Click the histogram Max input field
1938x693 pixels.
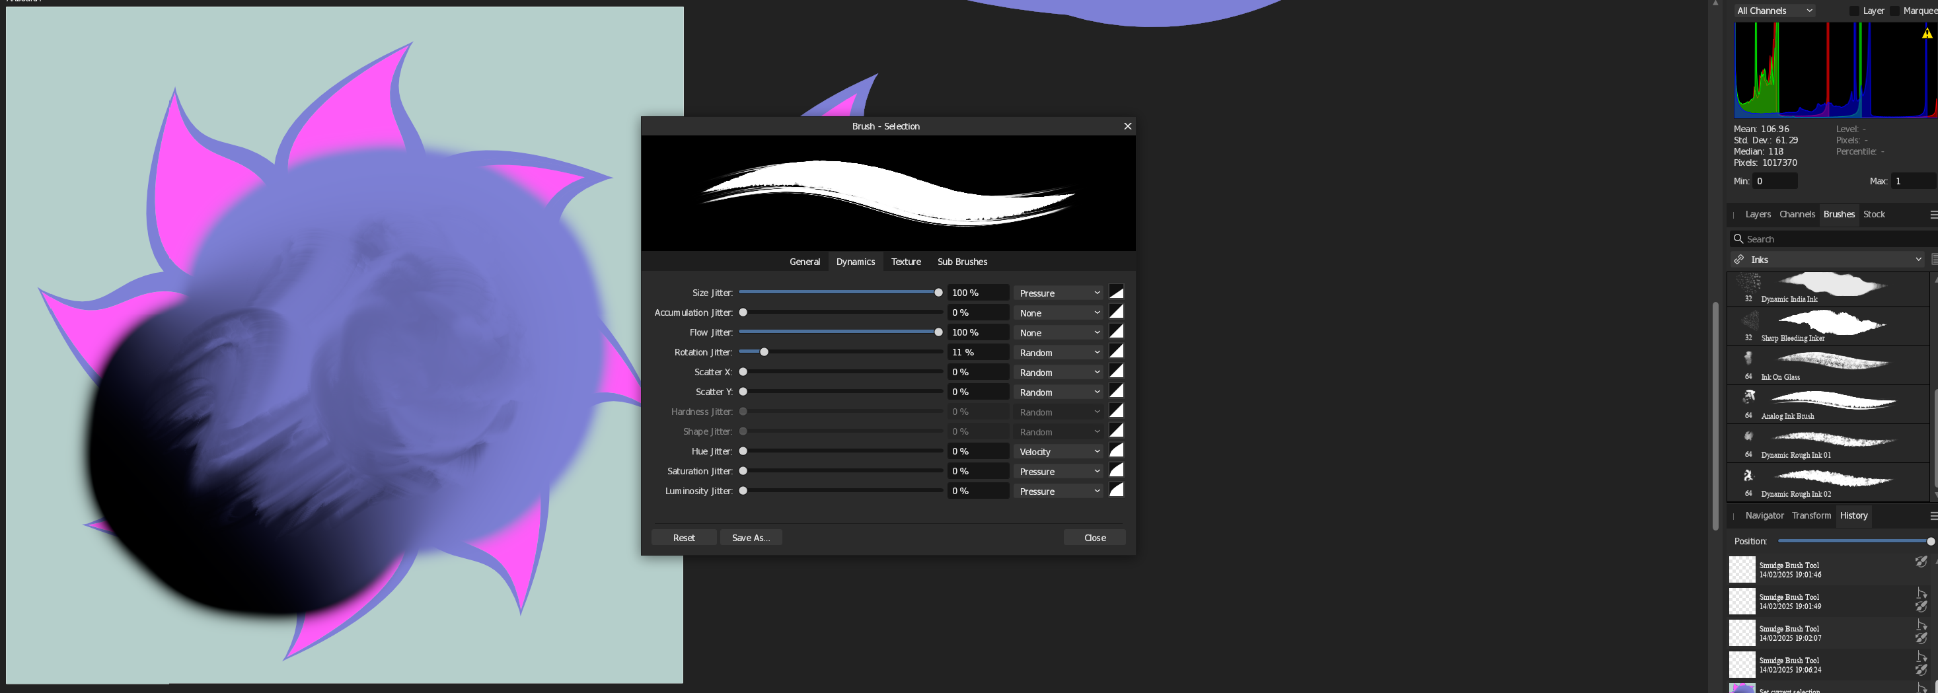(1914, 180)
